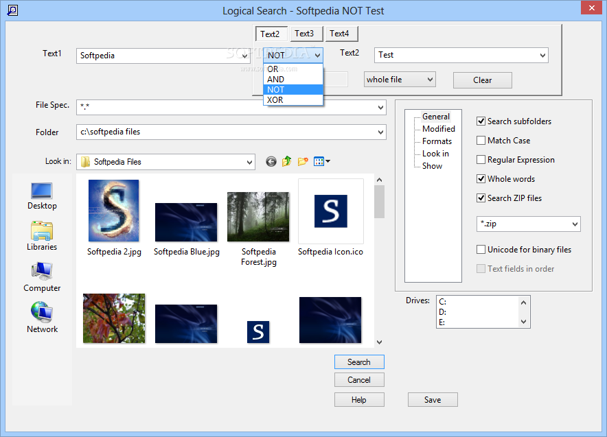Choose OR from the operator list
The height and width of the screenshot is (437, 607).
(x=293, y=69)
